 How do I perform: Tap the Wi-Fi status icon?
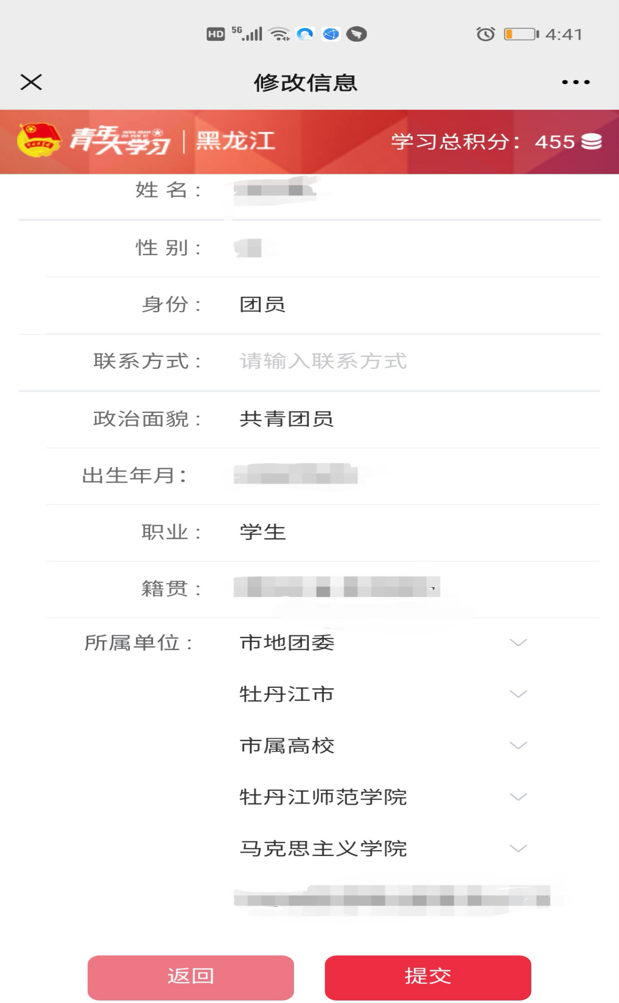pos(279,34)
